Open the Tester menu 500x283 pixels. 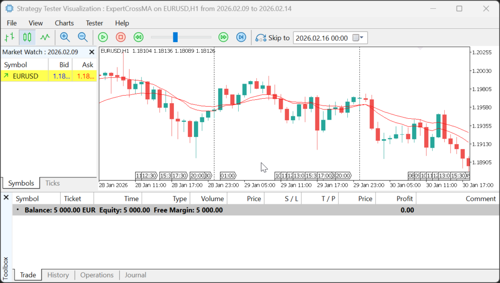pyautogui.click(x=94, y=23)
